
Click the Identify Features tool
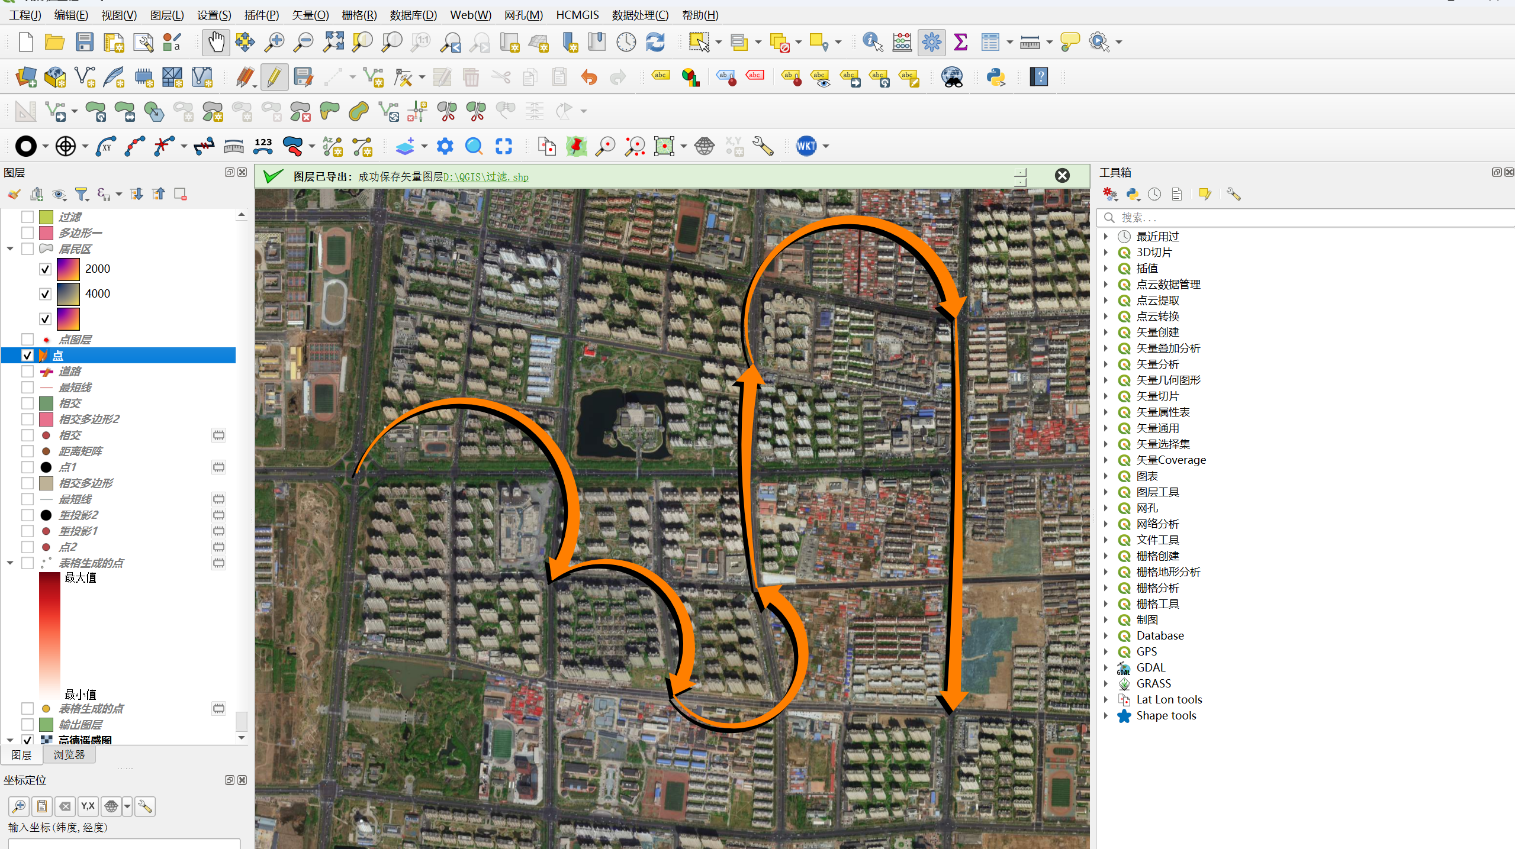click(872, 42)
